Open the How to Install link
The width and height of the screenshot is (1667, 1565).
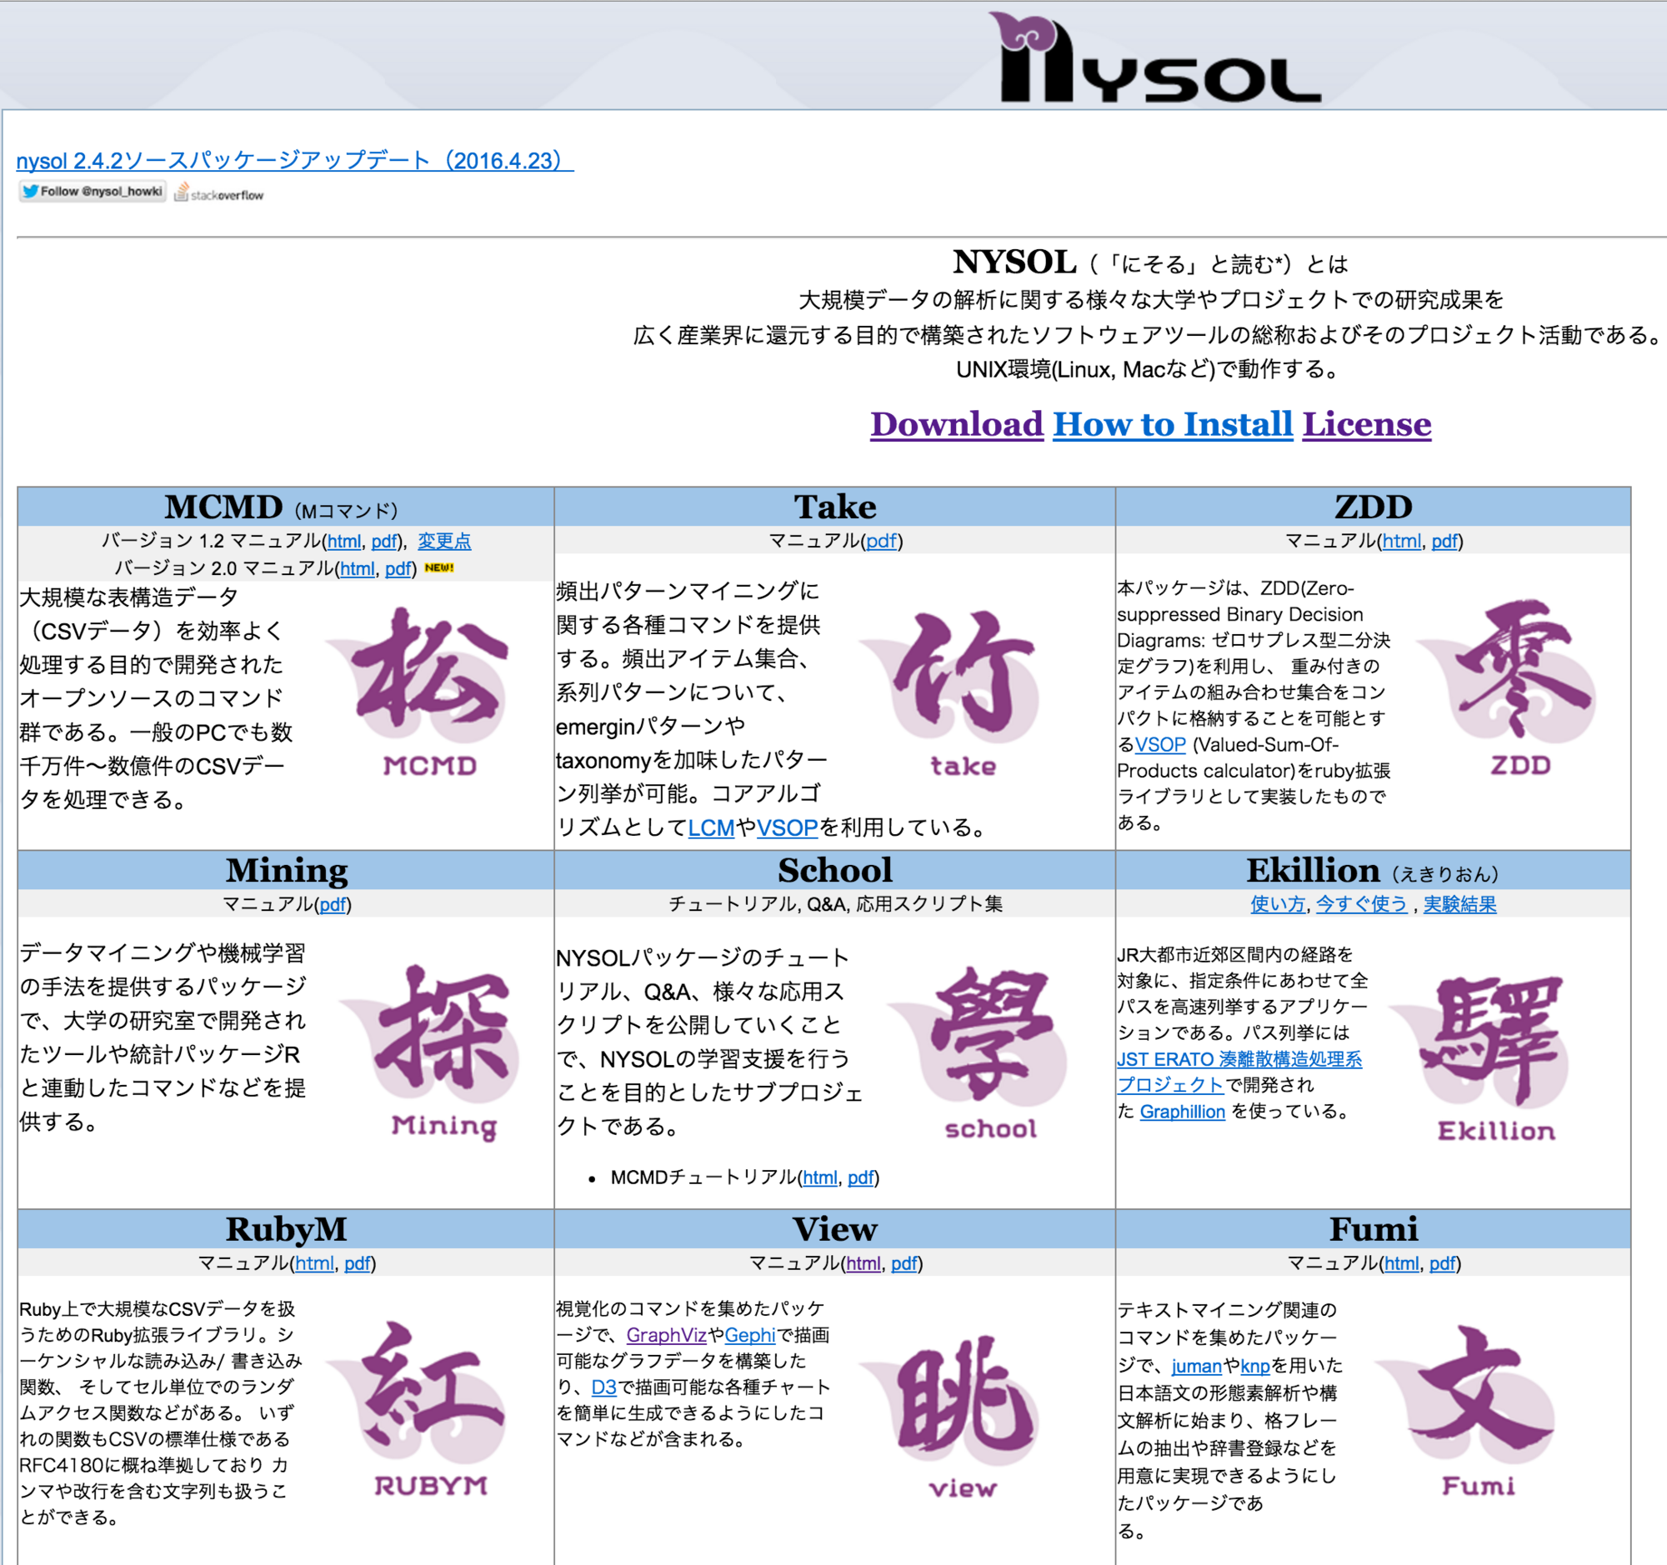(x=1173, y=424)
